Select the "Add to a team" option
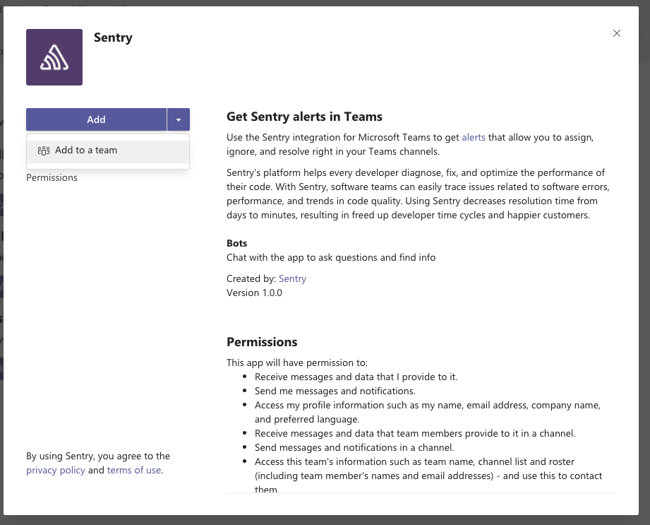650x525 pixels. click(86, 151)
